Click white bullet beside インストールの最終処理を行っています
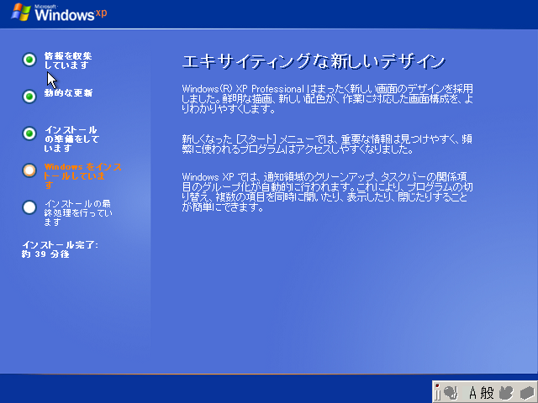Image resolution: width=538 pixels, height=403 pixels. (29, 207)
